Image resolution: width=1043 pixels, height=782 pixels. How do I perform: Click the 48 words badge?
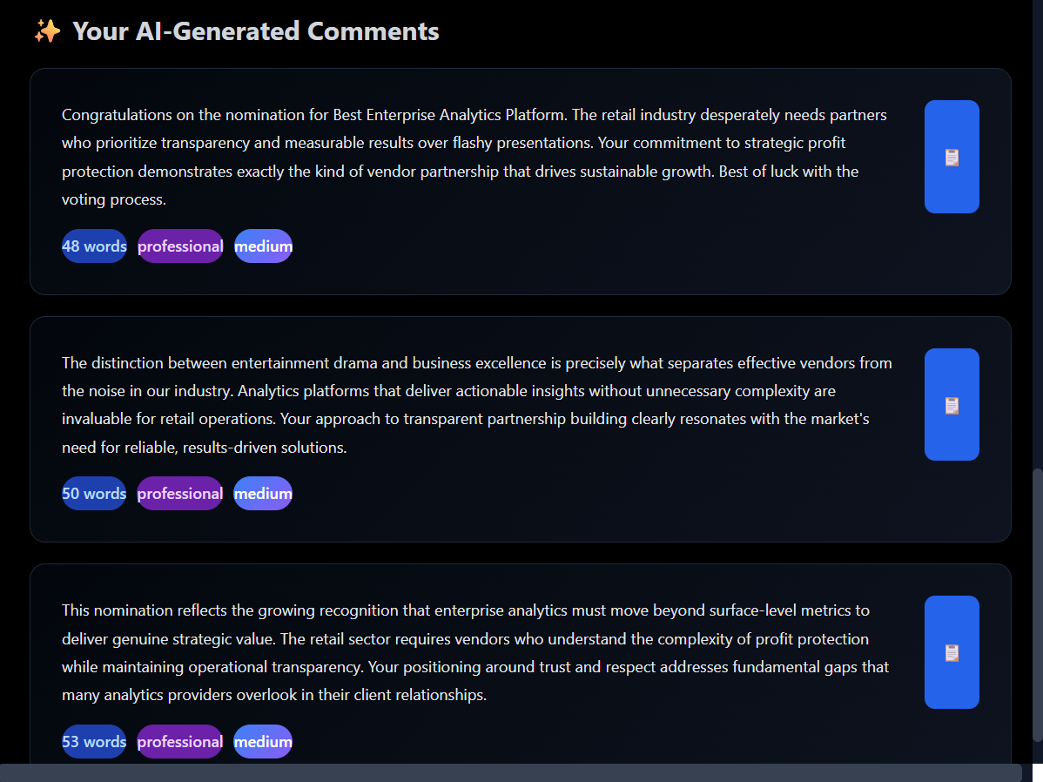(93, 246)
